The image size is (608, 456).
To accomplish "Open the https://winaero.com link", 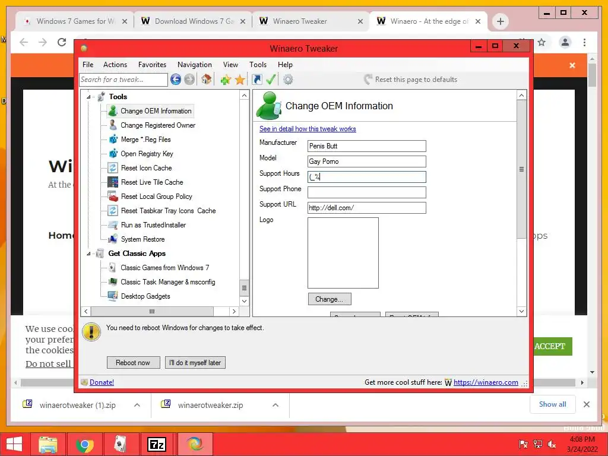I will tap(486, 382).
